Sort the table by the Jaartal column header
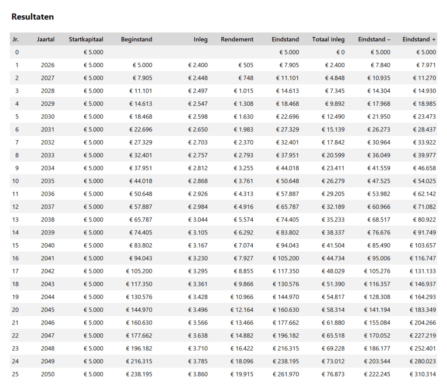 45,39
